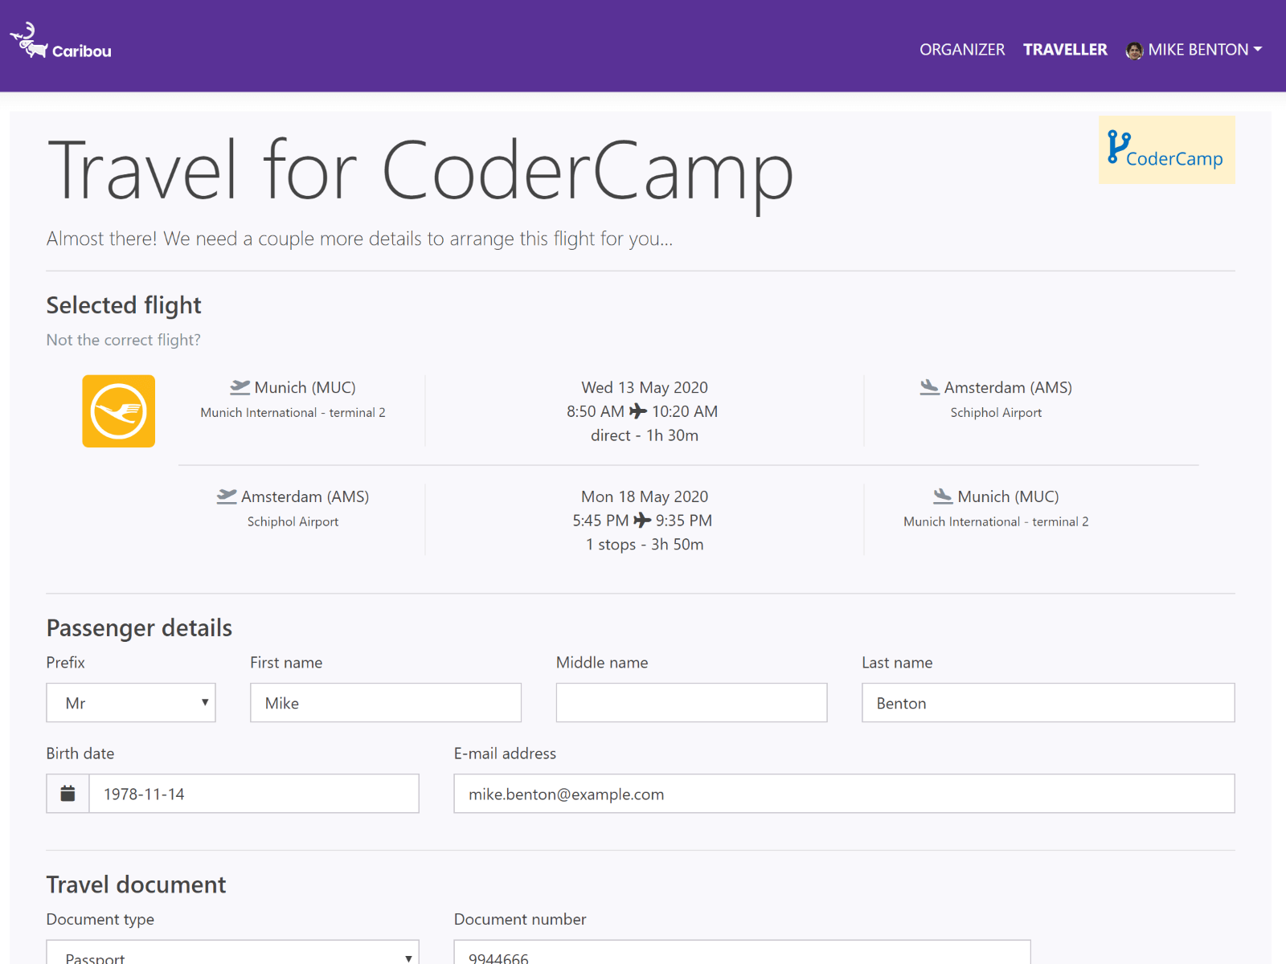Select the Middle name input field
The height and width of the screenshot is (964, 1286).
click(691, 702)
